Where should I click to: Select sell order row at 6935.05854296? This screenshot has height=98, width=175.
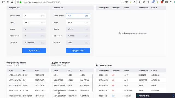click(x=28, y=80)
